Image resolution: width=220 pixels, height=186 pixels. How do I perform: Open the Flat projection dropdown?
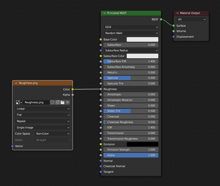(42, 115)
